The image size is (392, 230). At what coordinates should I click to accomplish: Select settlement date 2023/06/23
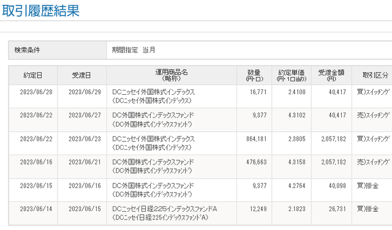(85, 139)
